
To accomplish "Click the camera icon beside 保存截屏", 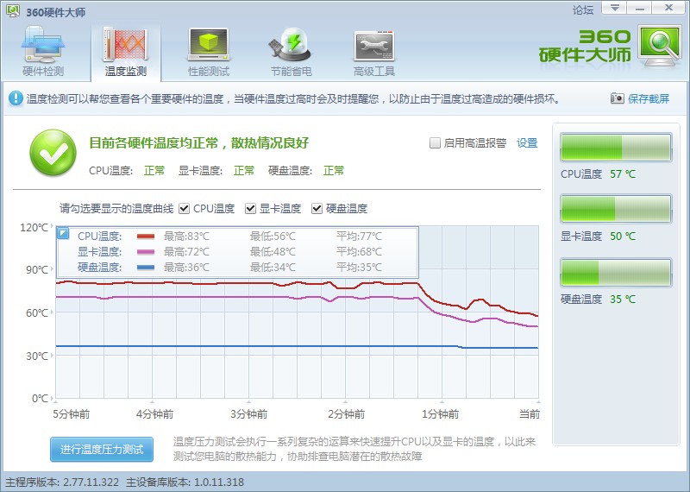I will point(617,98).
